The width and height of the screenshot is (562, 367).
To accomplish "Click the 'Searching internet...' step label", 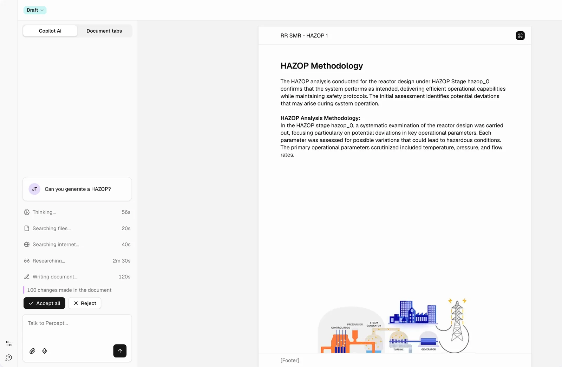I will coord(56,245).
